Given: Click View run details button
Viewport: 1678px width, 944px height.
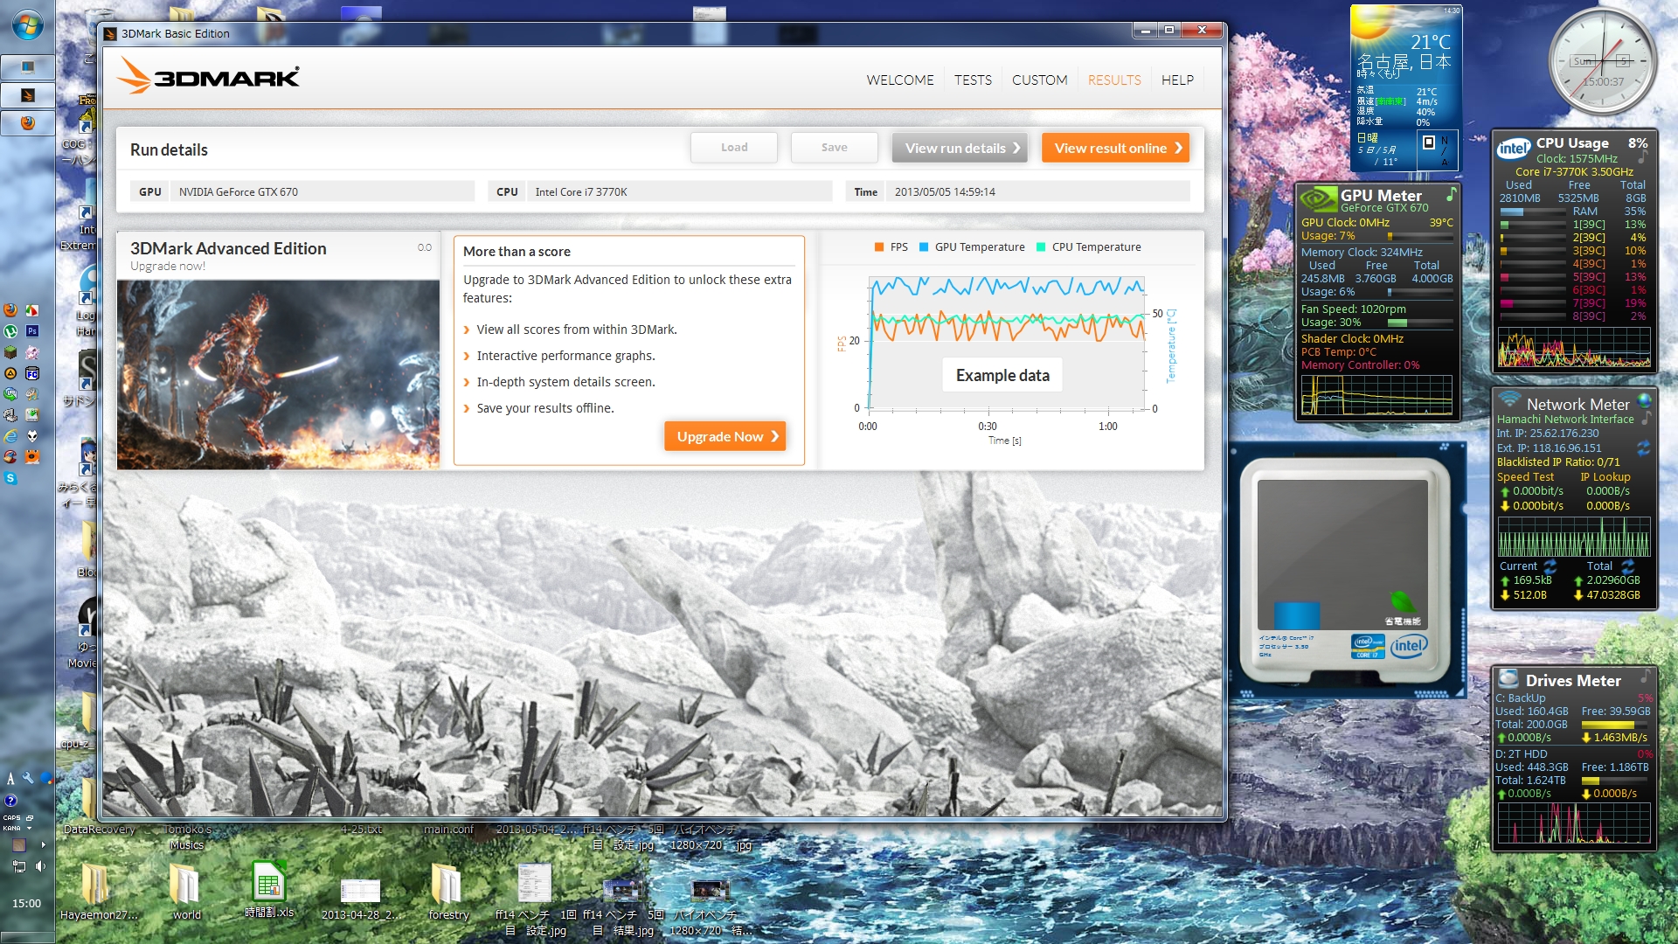Looking at the screenshot, I should [x=960, y=148].
